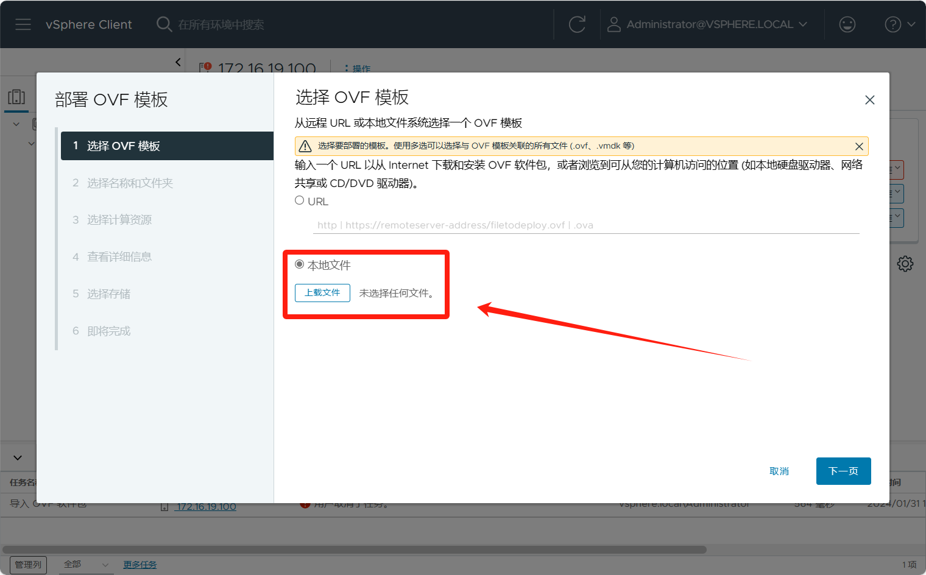Select the Hosts and Clusters inventory icon

(16, 97)
